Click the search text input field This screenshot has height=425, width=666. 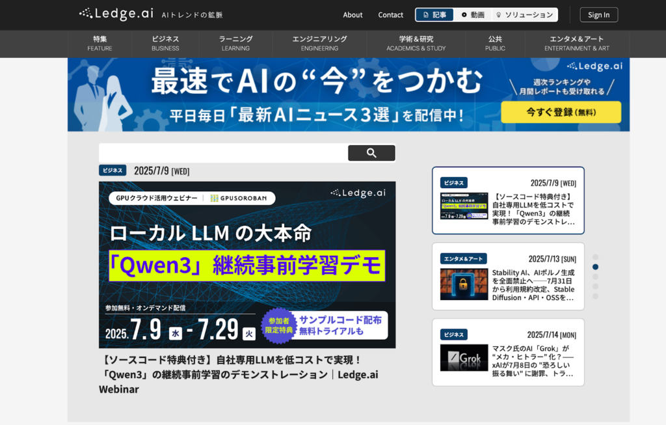224,153
